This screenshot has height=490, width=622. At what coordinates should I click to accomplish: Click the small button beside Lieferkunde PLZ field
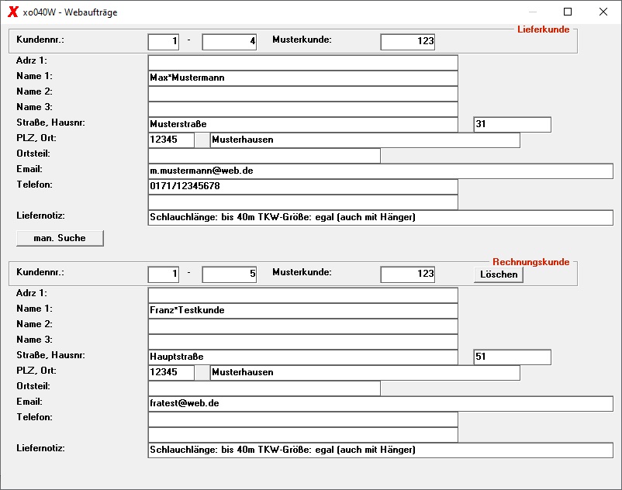pos(202,140)
